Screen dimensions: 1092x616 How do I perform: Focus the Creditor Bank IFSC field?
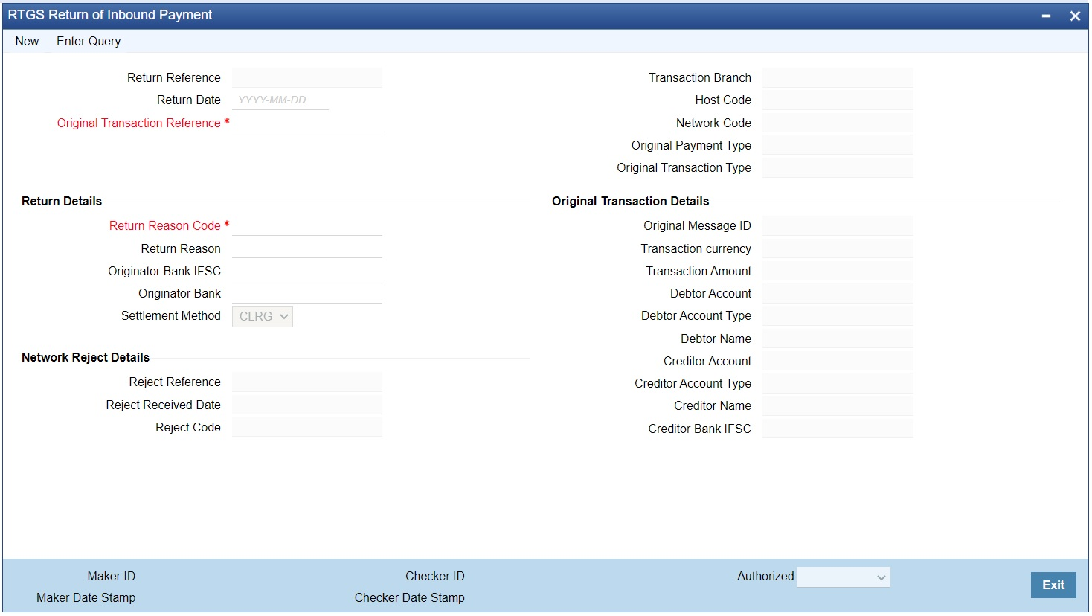(838, 429)
